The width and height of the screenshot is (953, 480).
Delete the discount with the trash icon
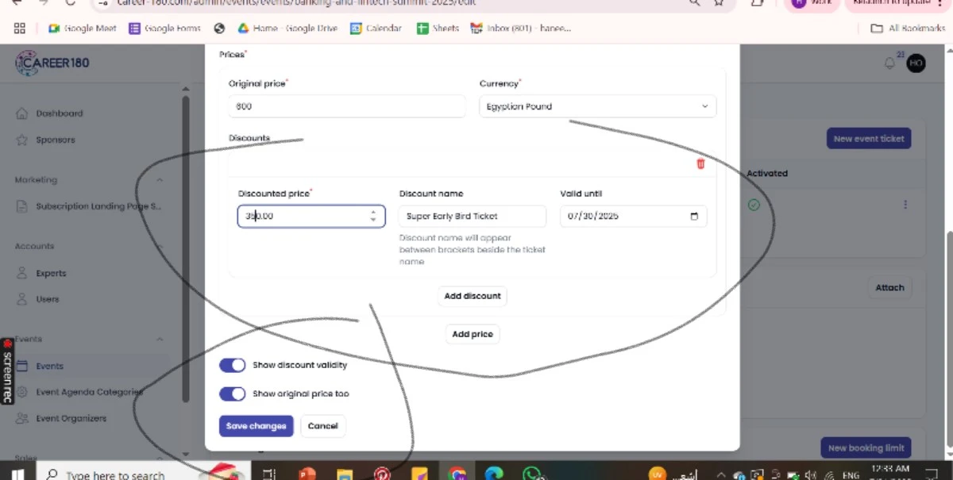point(700,164)
